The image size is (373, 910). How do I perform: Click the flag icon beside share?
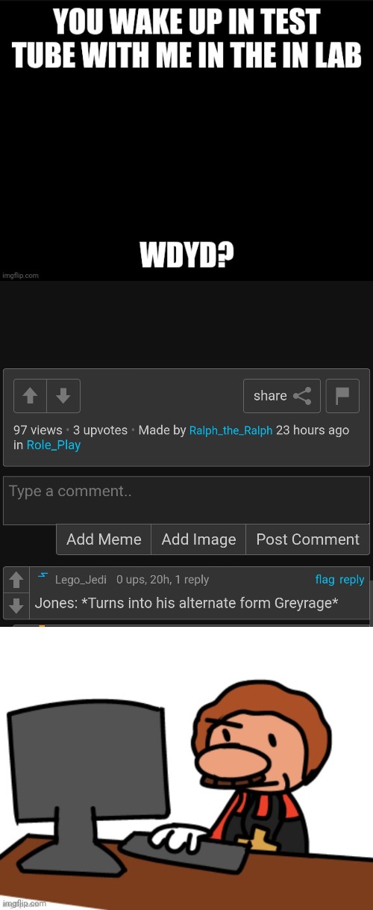click(342, 396)
